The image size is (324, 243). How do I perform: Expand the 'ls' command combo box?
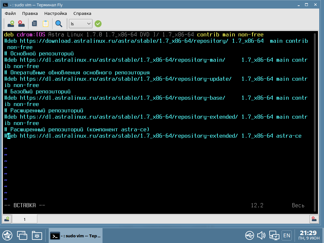pos(81,24)
